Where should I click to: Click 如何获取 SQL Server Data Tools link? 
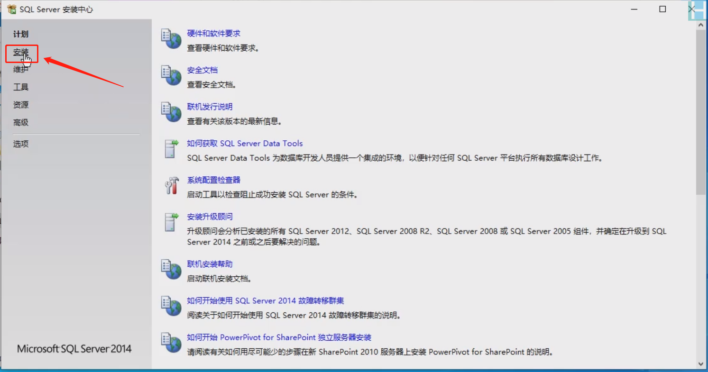pos(245,144)
